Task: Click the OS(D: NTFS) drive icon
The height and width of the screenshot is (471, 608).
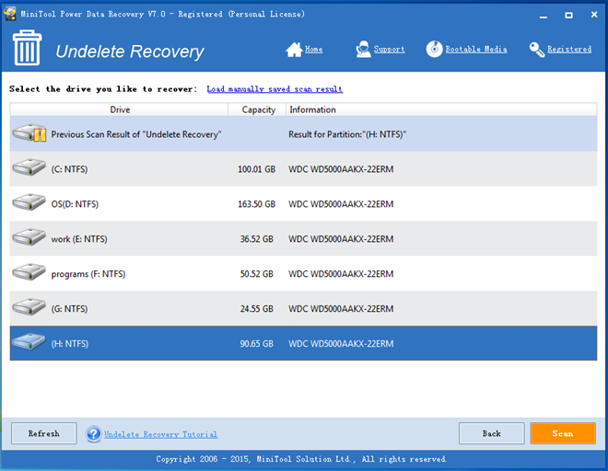Action: coord(29,202)
